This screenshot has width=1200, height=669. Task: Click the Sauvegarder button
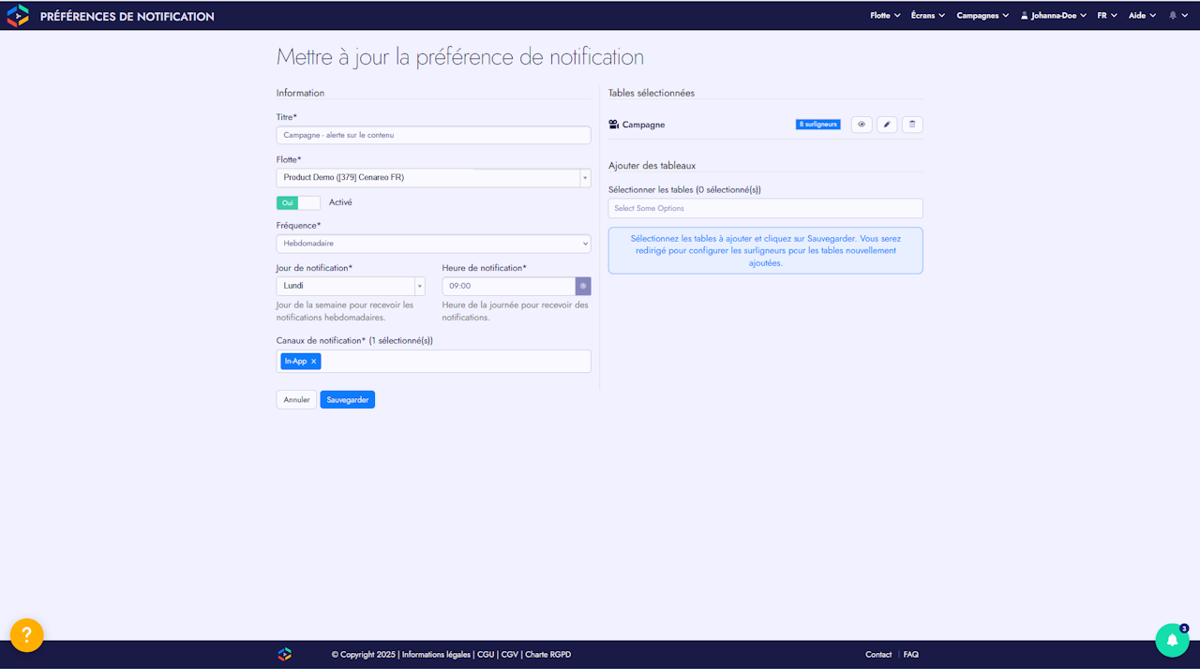[347, 400]
